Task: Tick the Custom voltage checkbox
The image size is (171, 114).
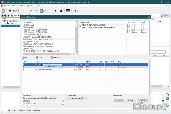Action: (x=129, y=32)
